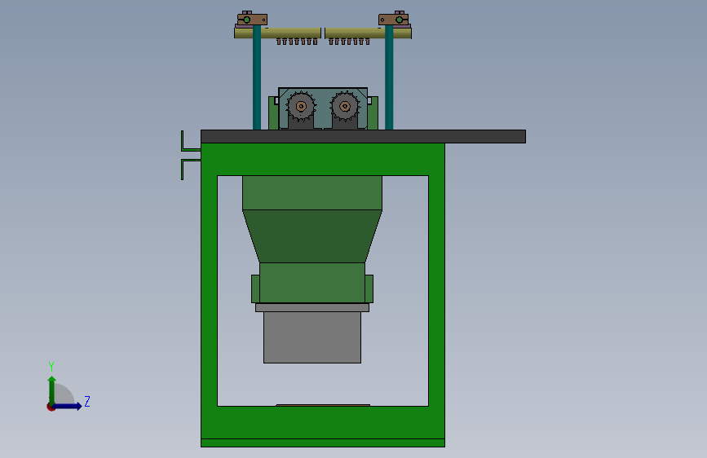
Task: Pick the right brown clamp bracket on top
Action: click(394, 20)
